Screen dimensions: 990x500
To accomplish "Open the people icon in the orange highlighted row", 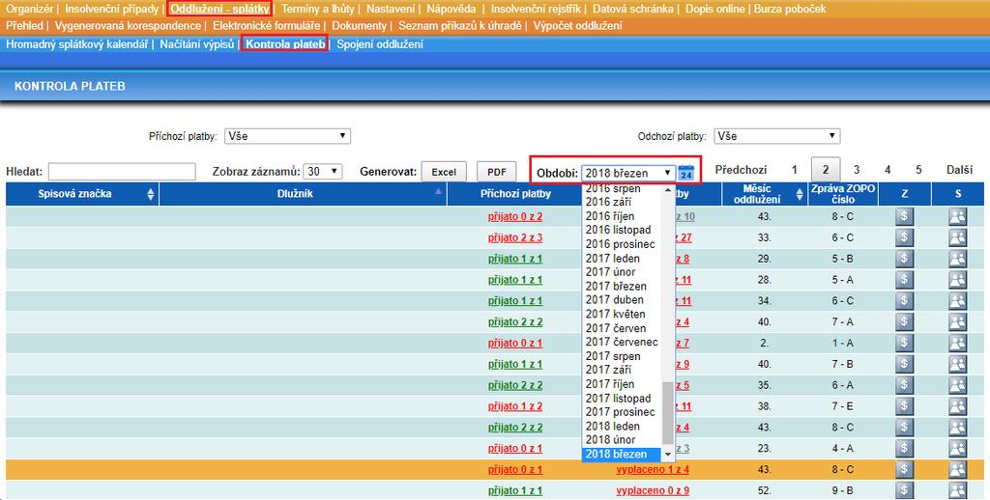I will point(958,469).
